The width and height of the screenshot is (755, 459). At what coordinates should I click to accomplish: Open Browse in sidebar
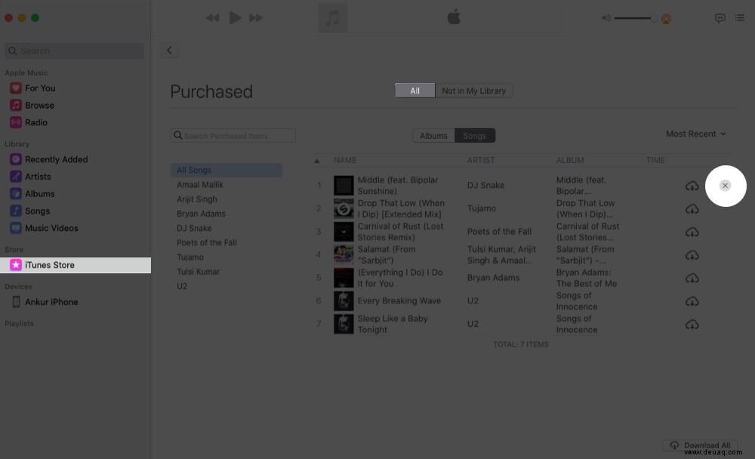pos(39,105)
